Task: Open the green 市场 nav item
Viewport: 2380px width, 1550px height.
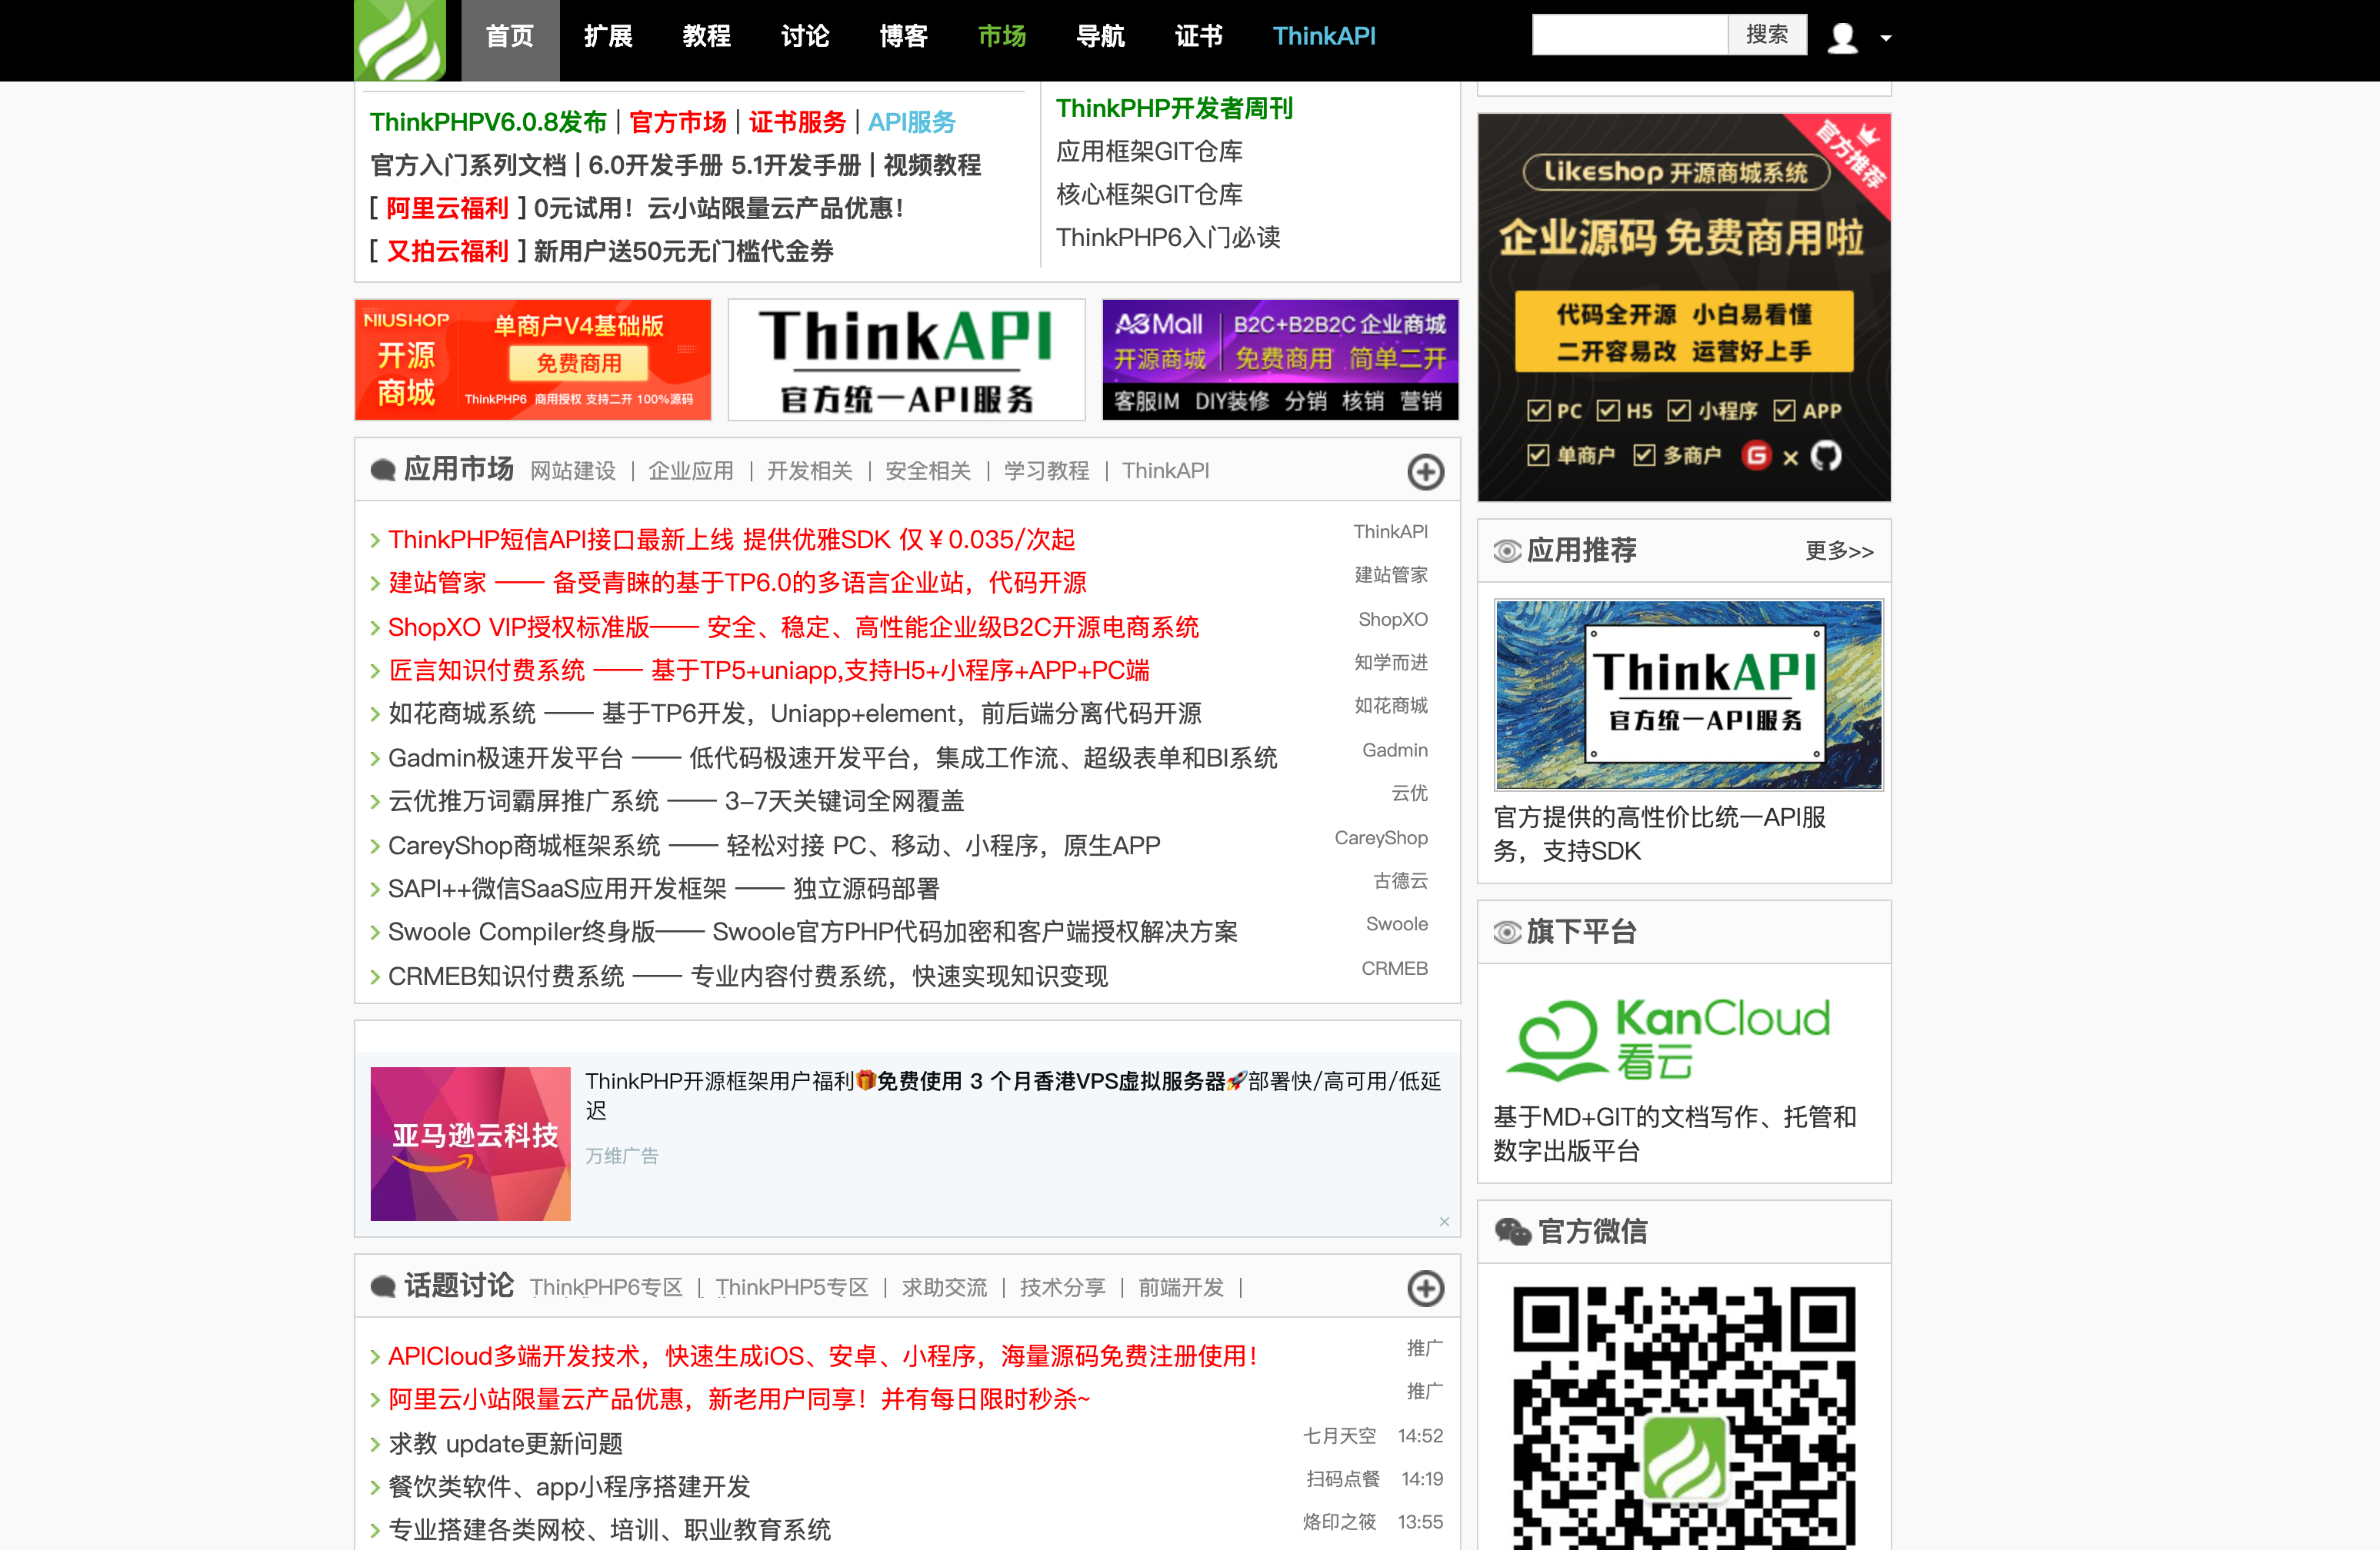Action: coord(1002,37)
